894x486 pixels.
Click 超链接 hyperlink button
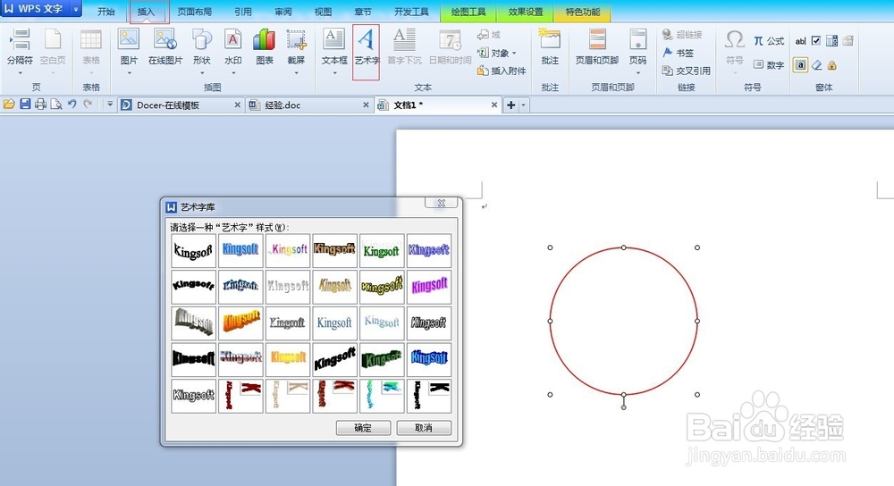pyautogui.click(x=682, y=35)
